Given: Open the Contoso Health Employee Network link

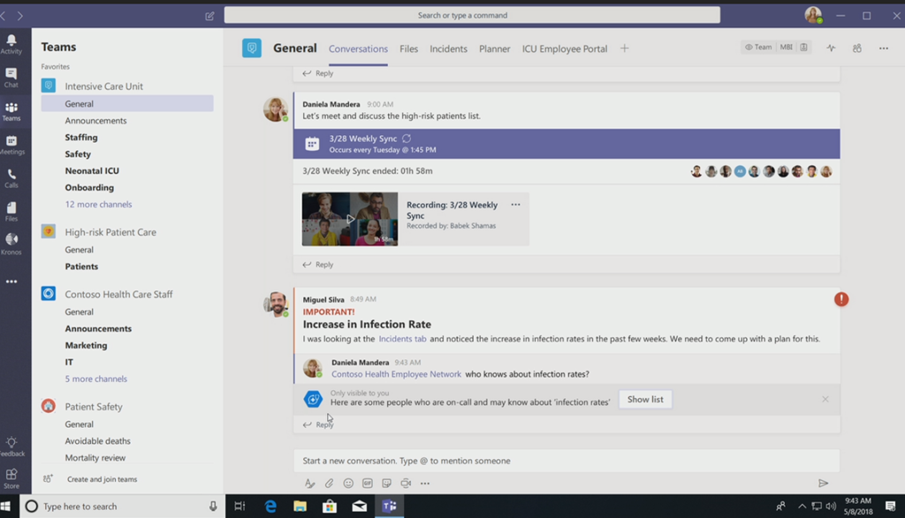Looking at the screenshot, I should (396, 374).
